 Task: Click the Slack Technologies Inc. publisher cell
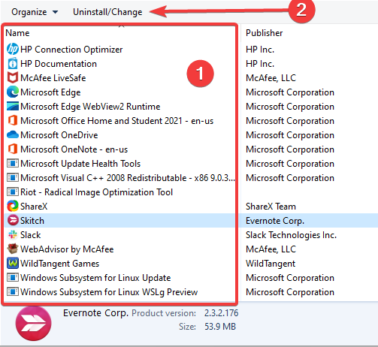[291, 235]
